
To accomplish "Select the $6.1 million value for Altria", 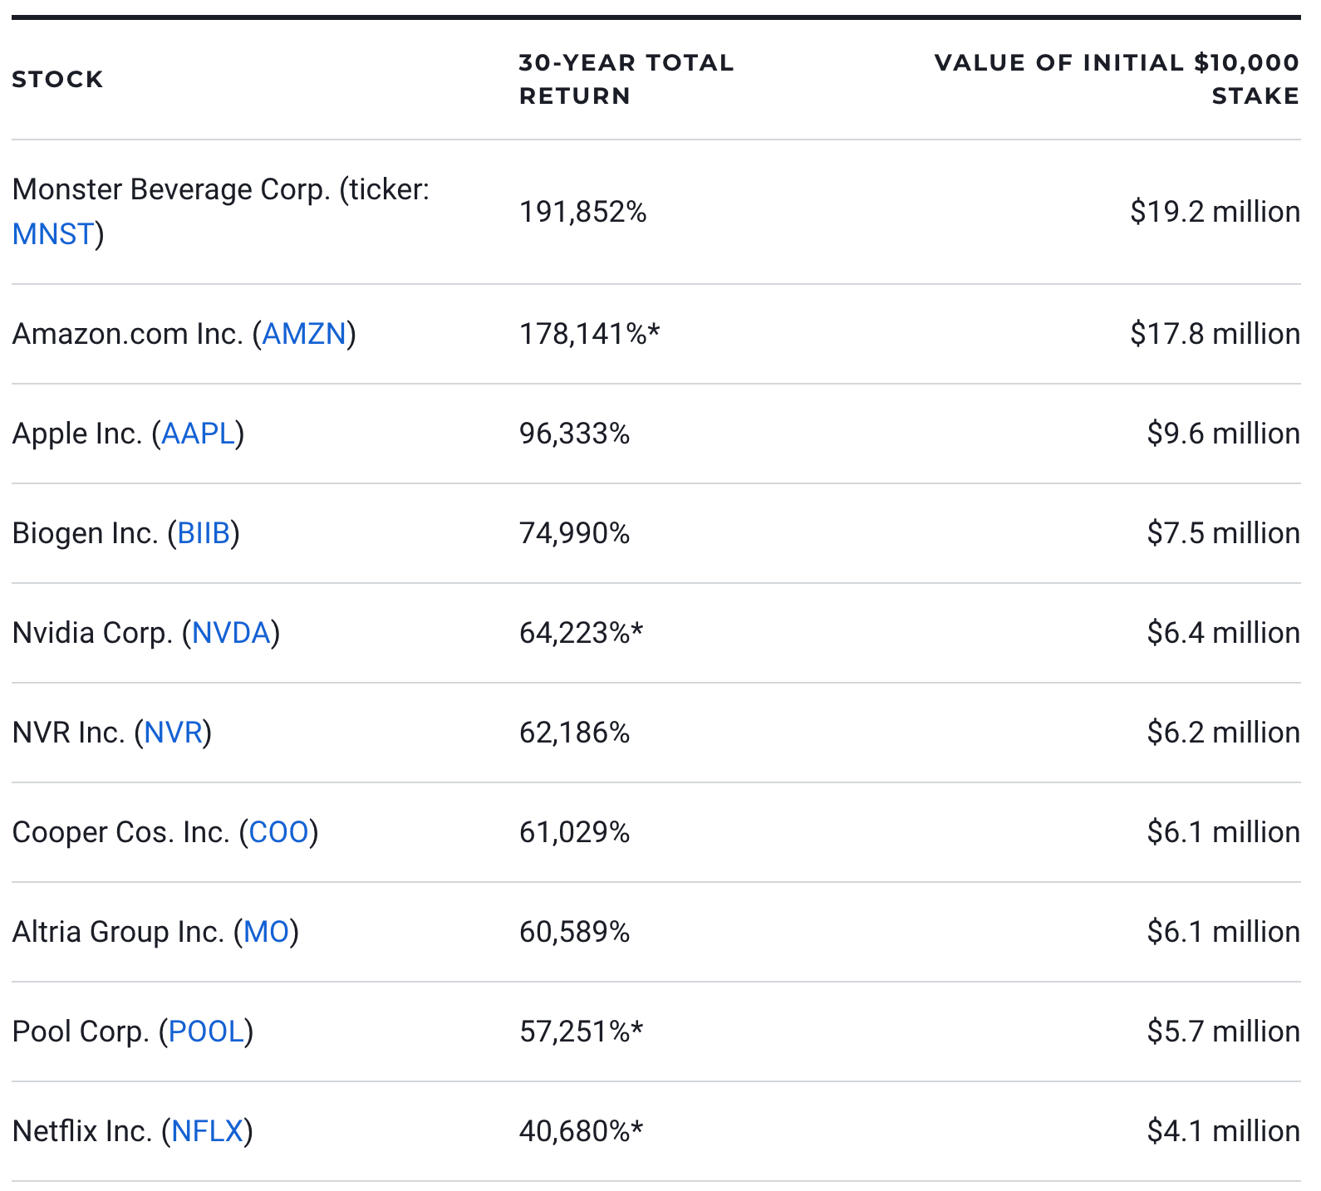I will click(1223, 932).
